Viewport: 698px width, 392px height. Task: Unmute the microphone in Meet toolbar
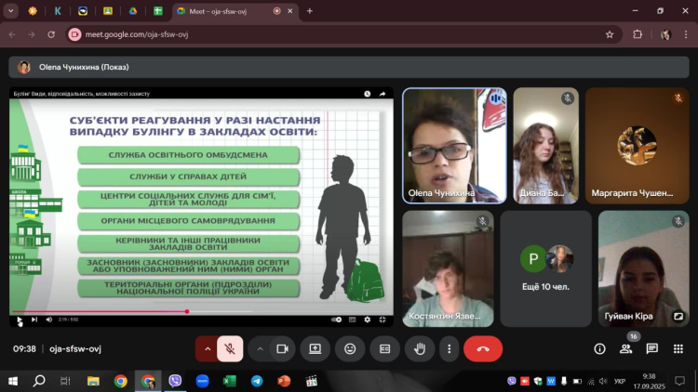coord(230,348)
